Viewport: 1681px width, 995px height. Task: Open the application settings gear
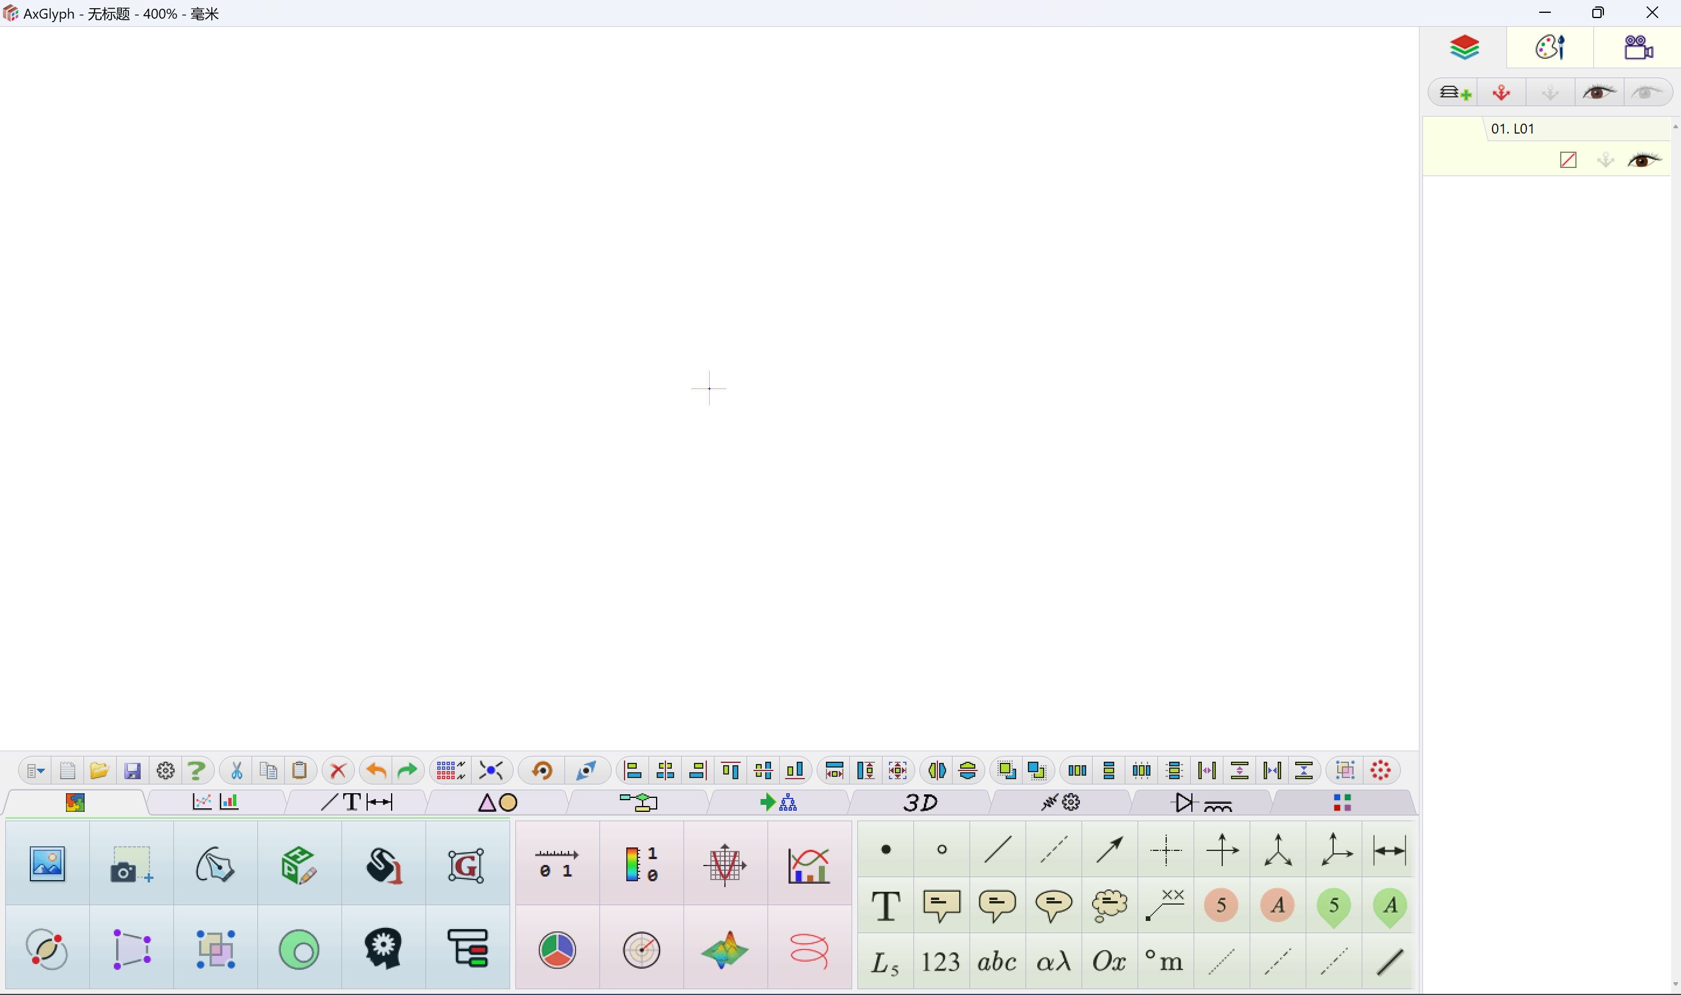click(x=165, y=770)
